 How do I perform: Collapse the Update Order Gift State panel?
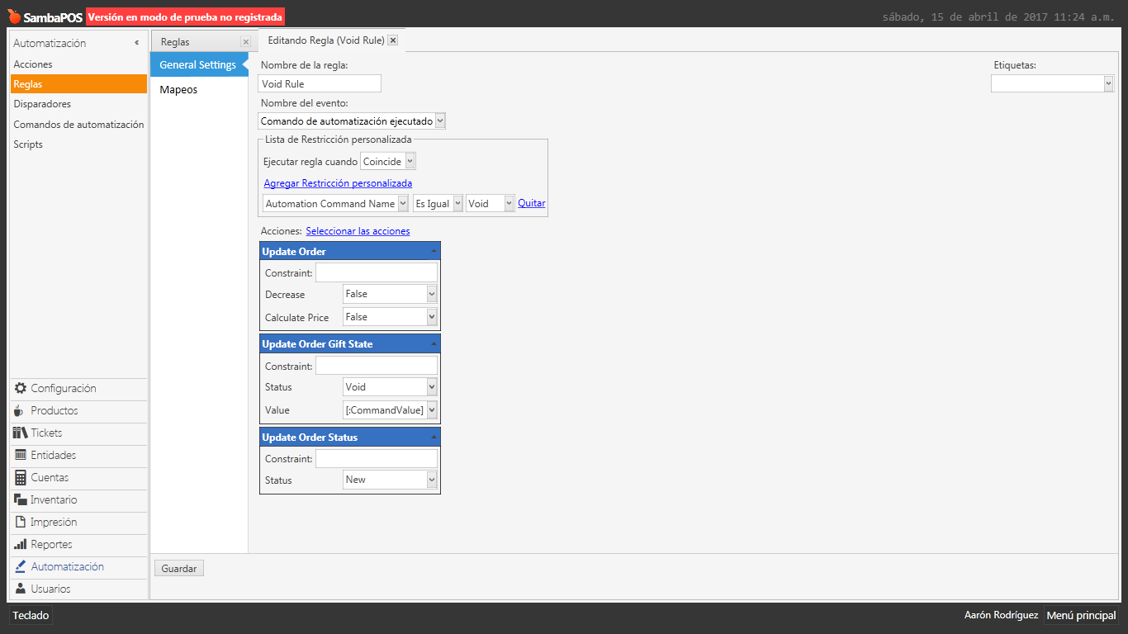[x=434, y=344]
